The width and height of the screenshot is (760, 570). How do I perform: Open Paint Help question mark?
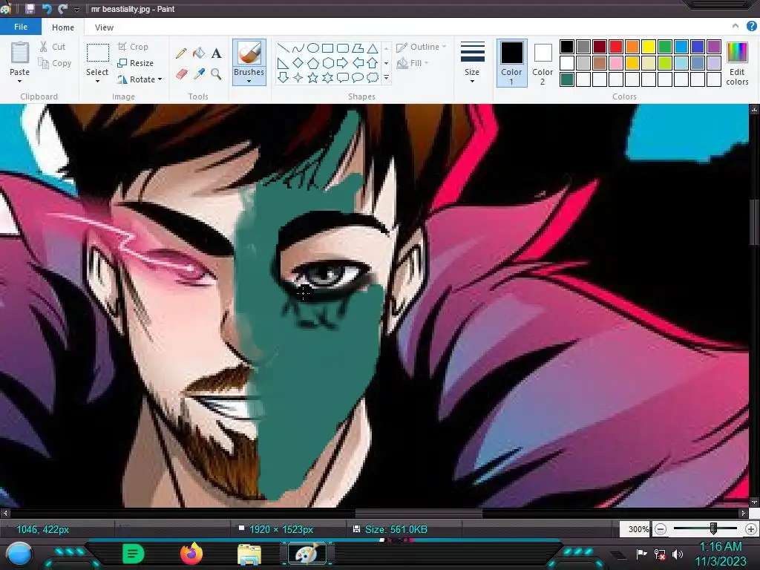751,27
